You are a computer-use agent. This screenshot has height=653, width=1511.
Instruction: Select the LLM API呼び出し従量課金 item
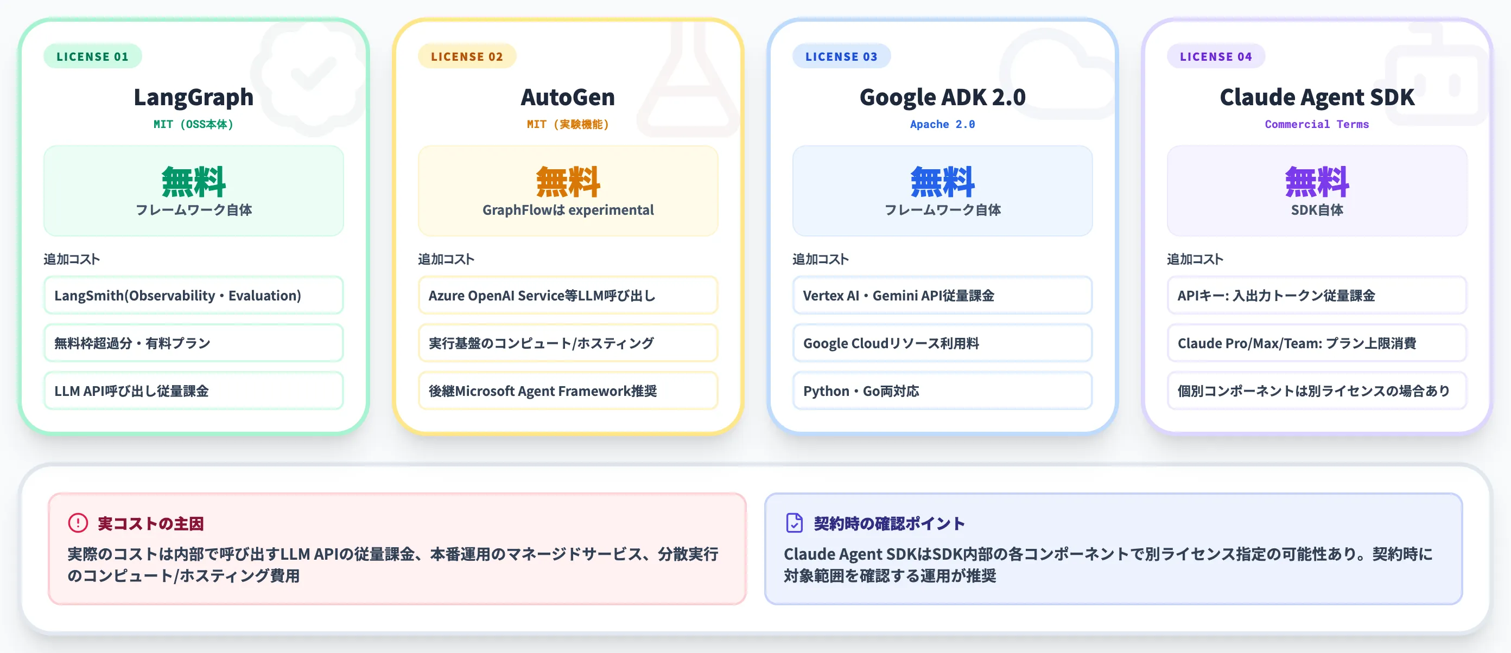(x=194, y=390)
